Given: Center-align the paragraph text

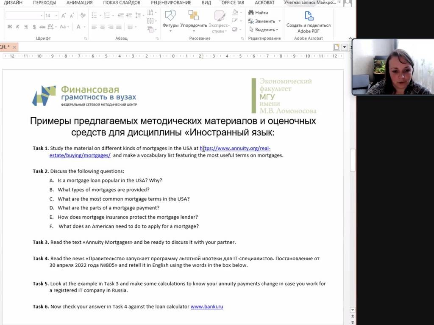Looking at the screenshot, I should pos(103,27).
